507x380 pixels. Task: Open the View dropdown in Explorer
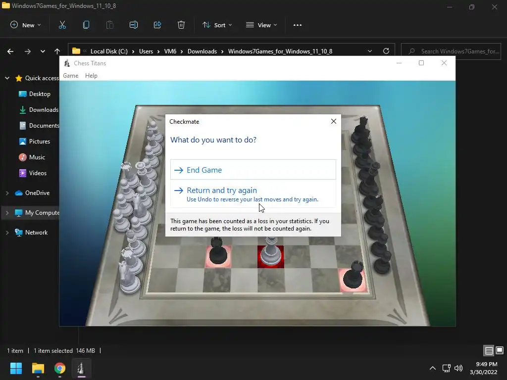pos(261,25)
